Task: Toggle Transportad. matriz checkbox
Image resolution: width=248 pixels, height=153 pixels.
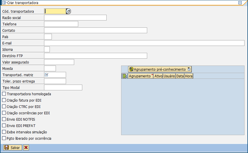Action: tap(47, 75)
